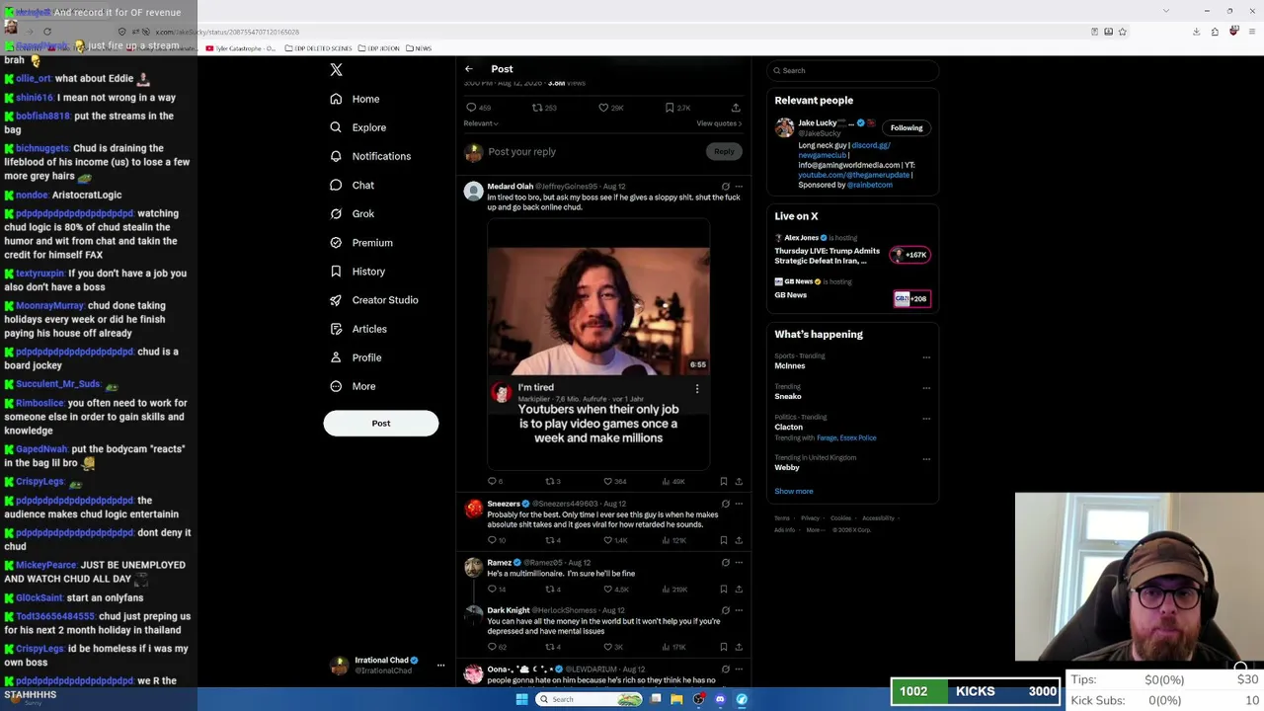1264x711 pixels.
Task: Bookmark Medard Olah's reply
Action: tap(724, 482)
